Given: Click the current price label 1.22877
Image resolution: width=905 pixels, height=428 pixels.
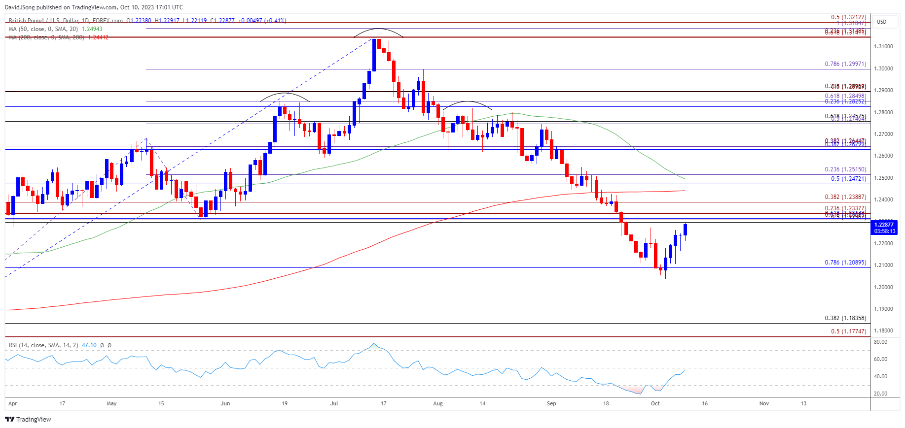Looking at the screenshot, I should click(x=885, y=225).
